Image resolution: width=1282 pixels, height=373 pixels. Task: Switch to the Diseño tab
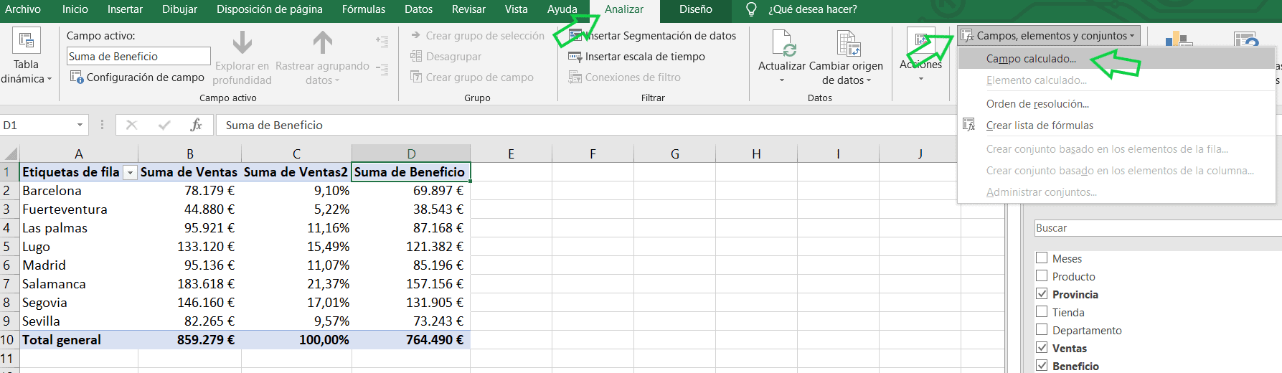point(696,9)
